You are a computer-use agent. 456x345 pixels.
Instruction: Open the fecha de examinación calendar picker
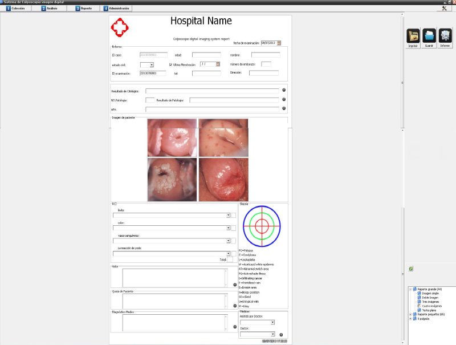[279, 43]
